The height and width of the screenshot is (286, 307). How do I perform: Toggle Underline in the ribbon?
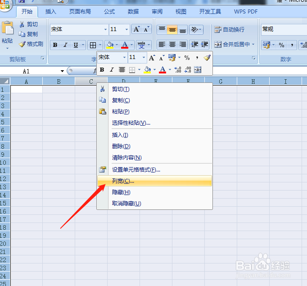point(76,45)
